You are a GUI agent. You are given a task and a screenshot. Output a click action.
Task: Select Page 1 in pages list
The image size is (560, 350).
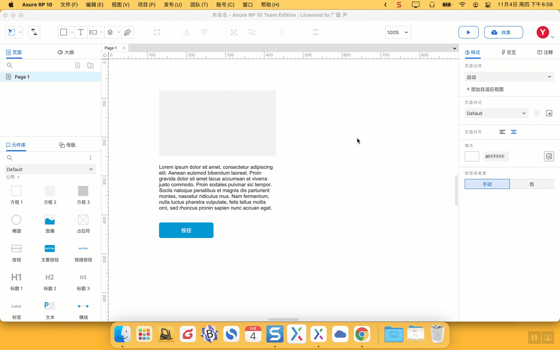(51, 77)
